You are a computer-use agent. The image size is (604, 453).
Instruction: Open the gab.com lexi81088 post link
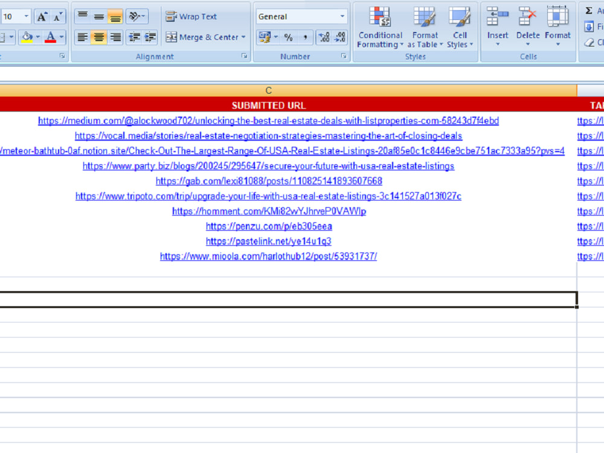pyautogui.click(x=269, y=181)
